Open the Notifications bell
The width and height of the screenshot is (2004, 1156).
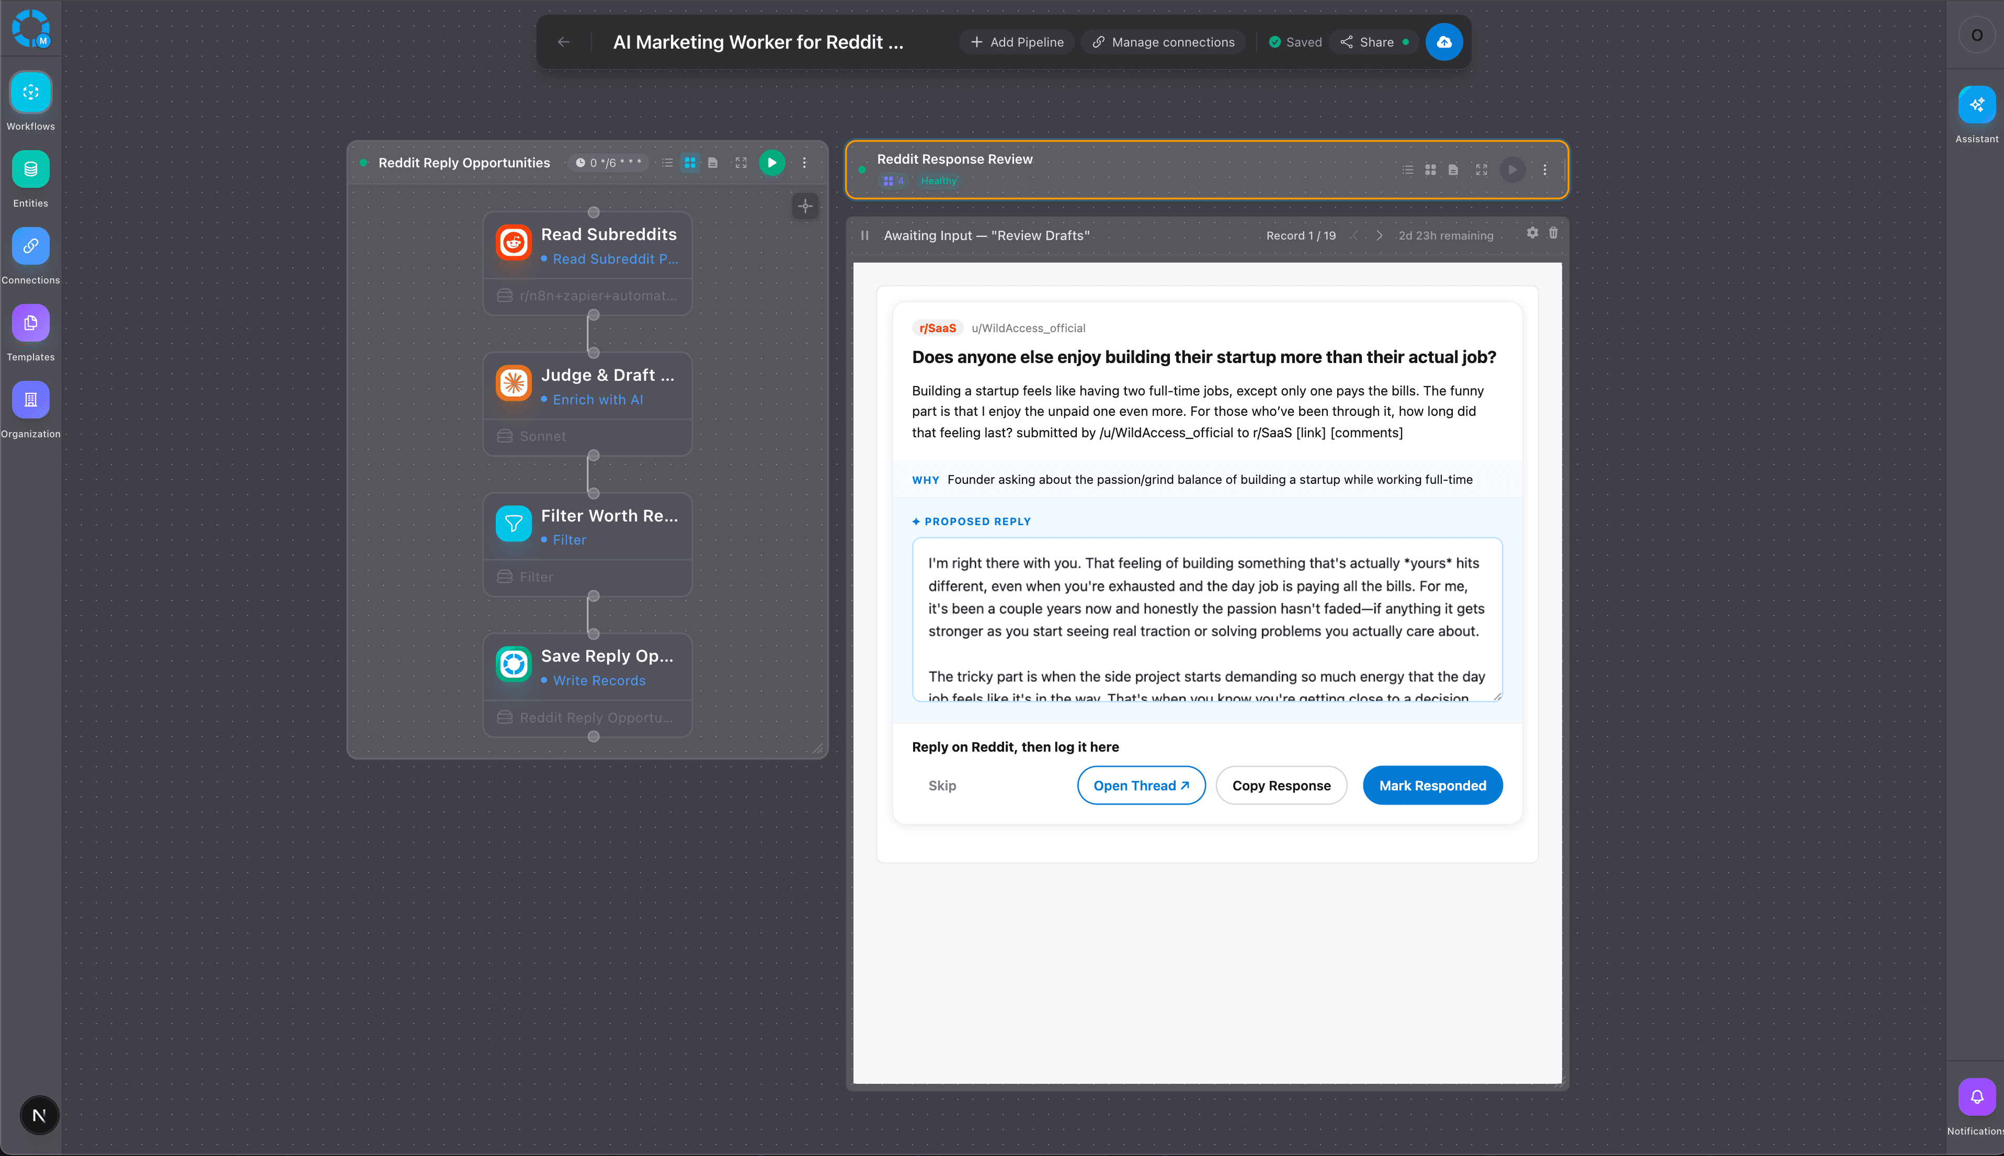coord(1976,1096)
